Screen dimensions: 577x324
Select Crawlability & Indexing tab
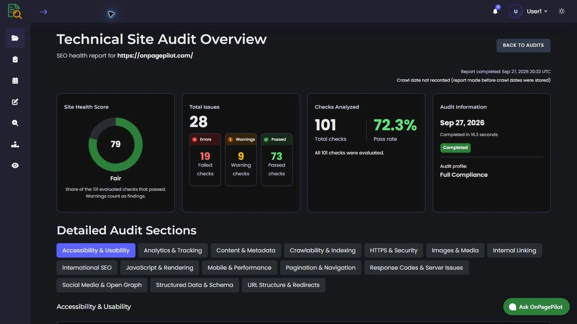[x=323, y=250]
